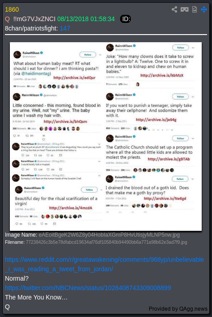
Task: Click the Q signature at post bottom
Action: tap(7, 307)
